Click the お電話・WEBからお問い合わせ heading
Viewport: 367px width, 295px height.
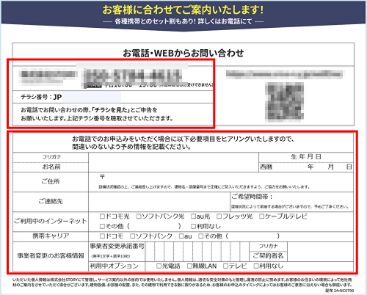click(183, 53)
